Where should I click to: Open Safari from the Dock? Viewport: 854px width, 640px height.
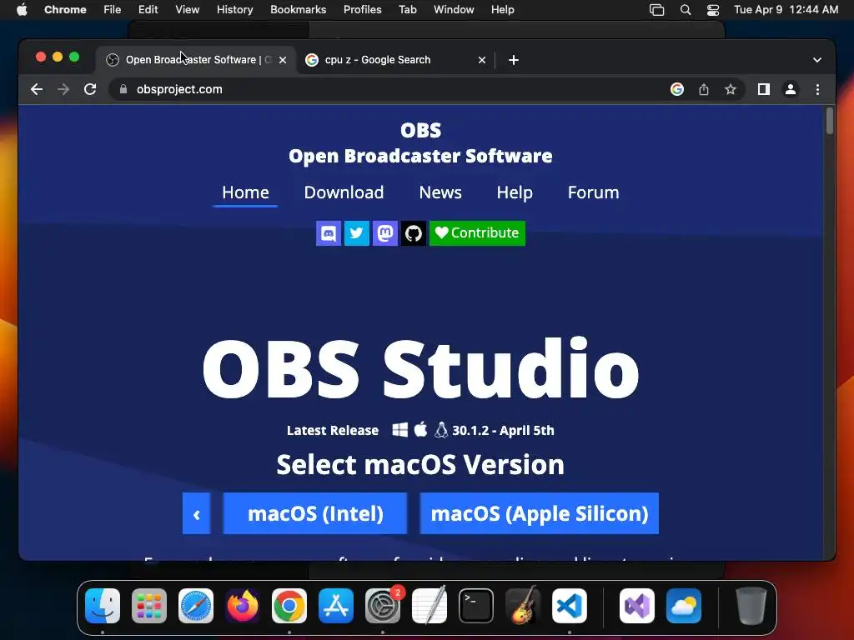coord(196,606)
